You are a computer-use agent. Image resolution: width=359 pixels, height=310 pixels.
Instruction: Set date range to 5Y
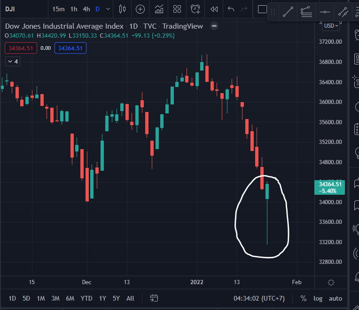tap(117, 298)
